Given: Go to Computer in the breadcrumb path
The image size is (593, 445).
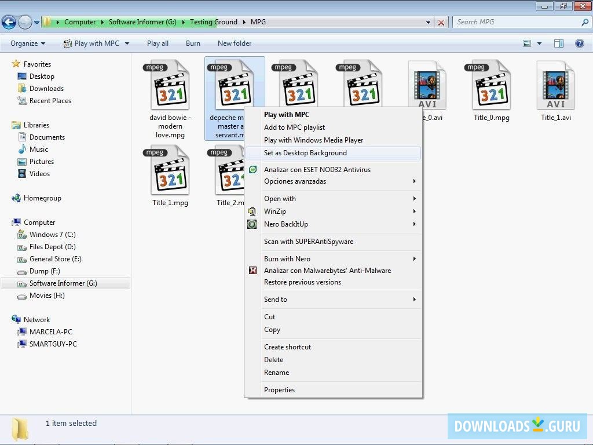Looking at the screenshot, I should tap(80, 22).
